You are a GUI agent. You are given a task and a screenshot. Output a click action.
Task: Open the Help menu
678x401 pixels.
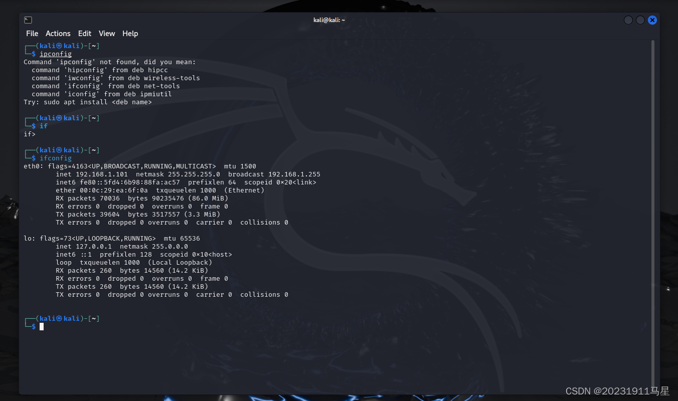coord(130,34)
